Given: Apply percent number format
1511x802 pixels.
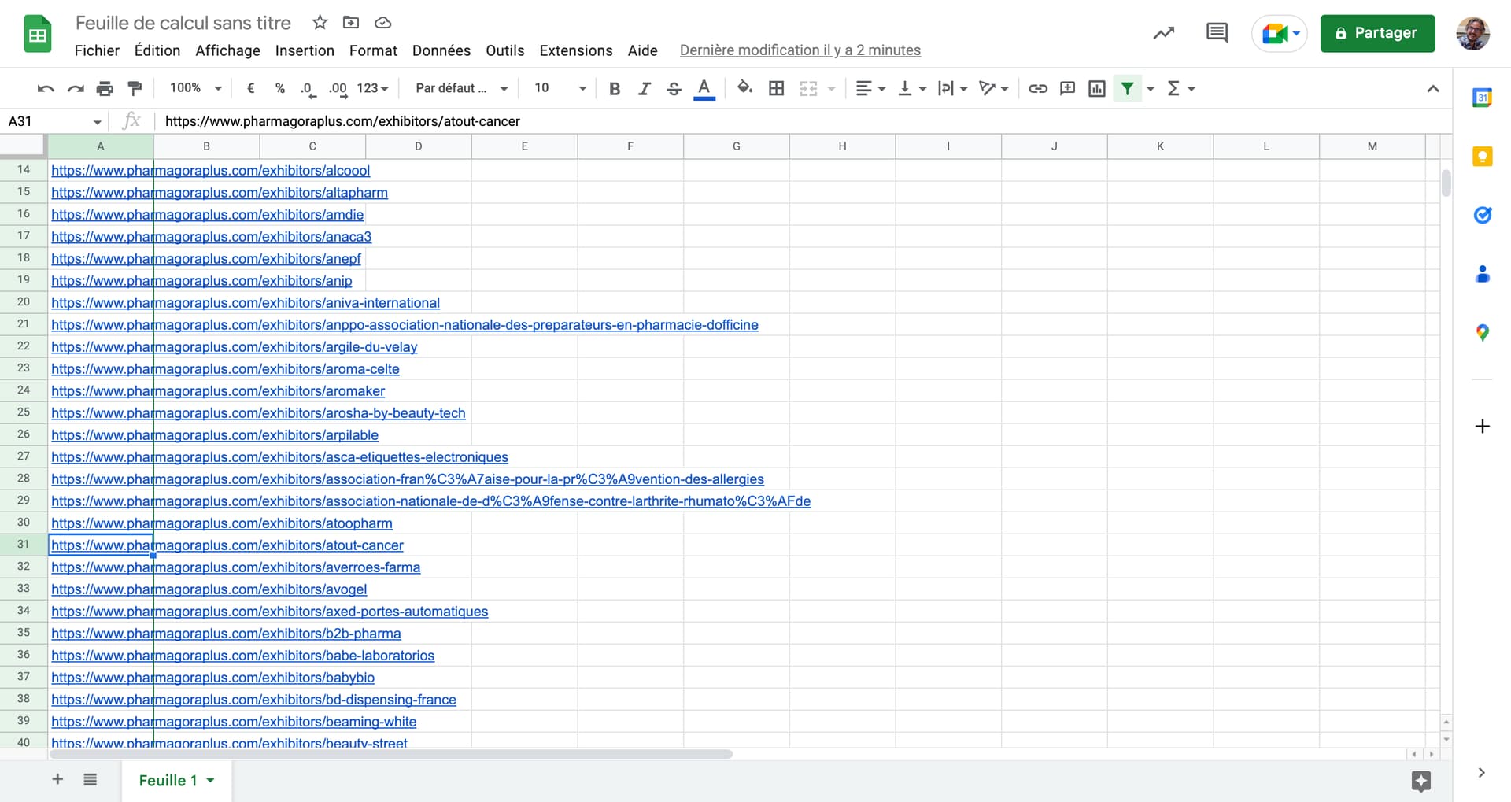Looking at the screenshot, I should pyautogui.click(x=279, y=88).
